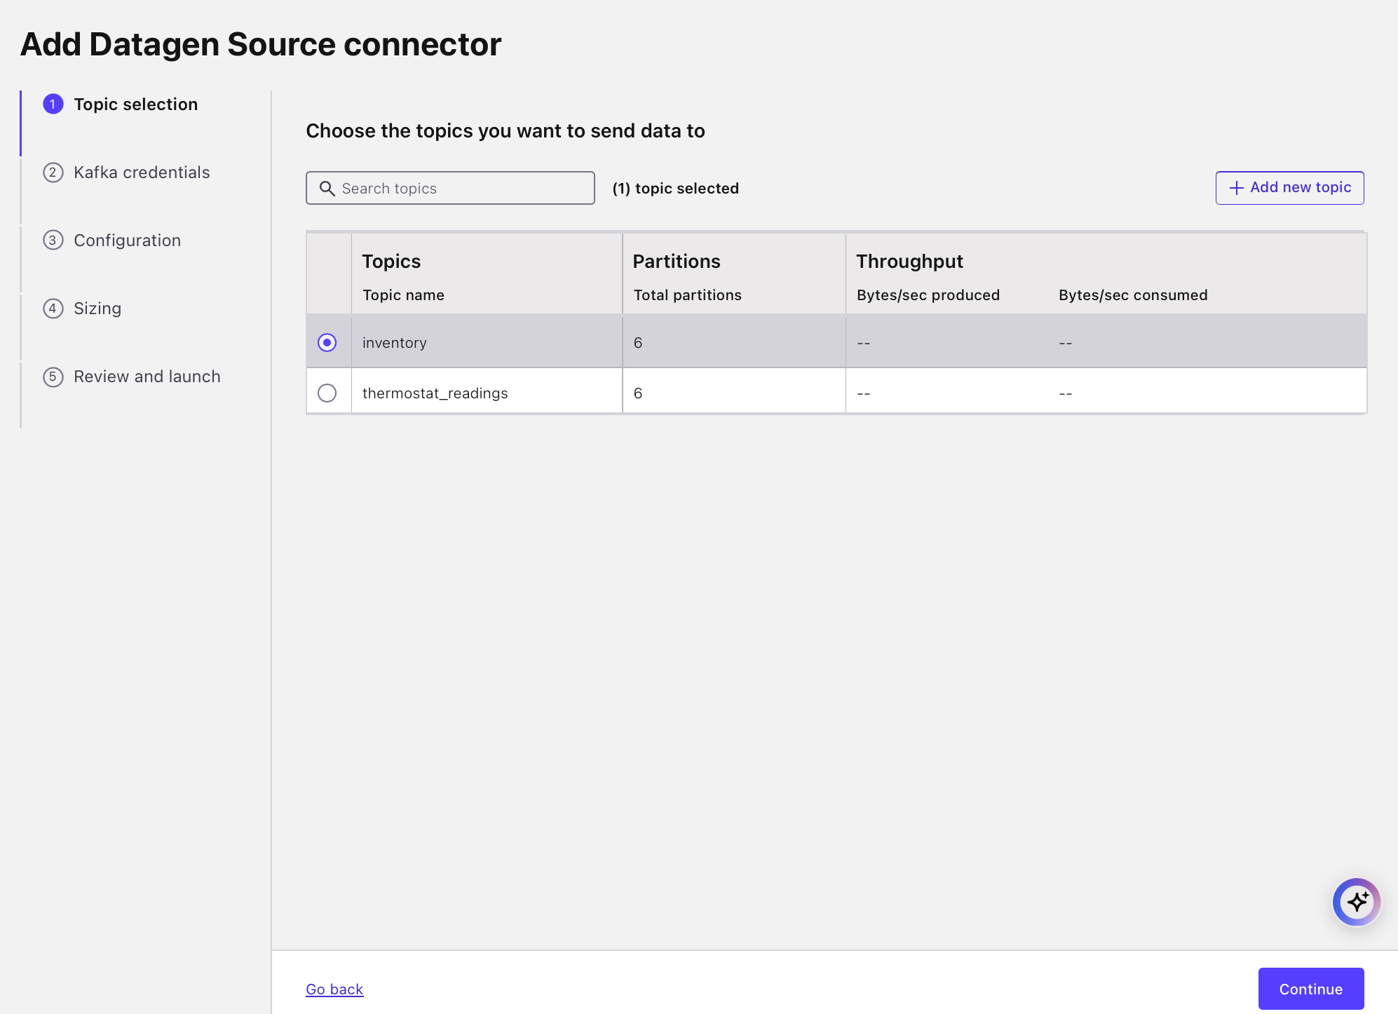Click the thermostat_readings topic name
This screenshot has height=1014, width=1398.
[435, 393]
